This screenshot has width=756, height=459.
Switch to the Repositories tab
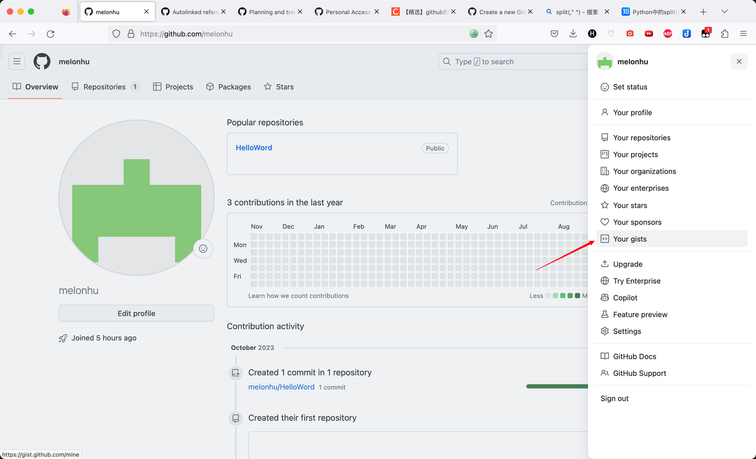coord(106,87)
